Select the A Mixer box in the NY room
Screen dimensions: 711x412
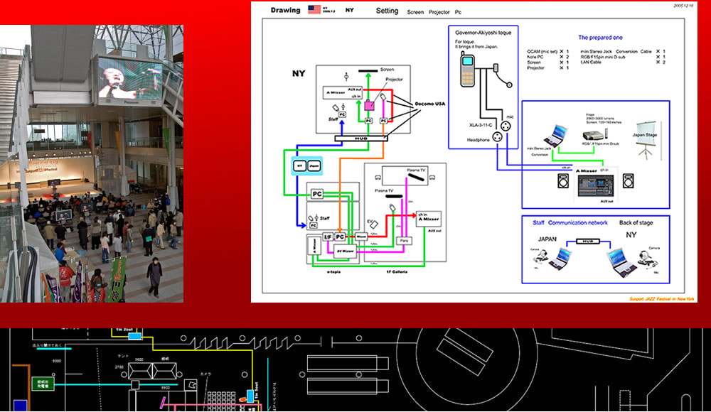click(343, 92)
